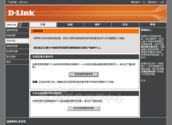Switch to the 高级 tab
This screenshot has height=125, width=172.
point(70,24)
